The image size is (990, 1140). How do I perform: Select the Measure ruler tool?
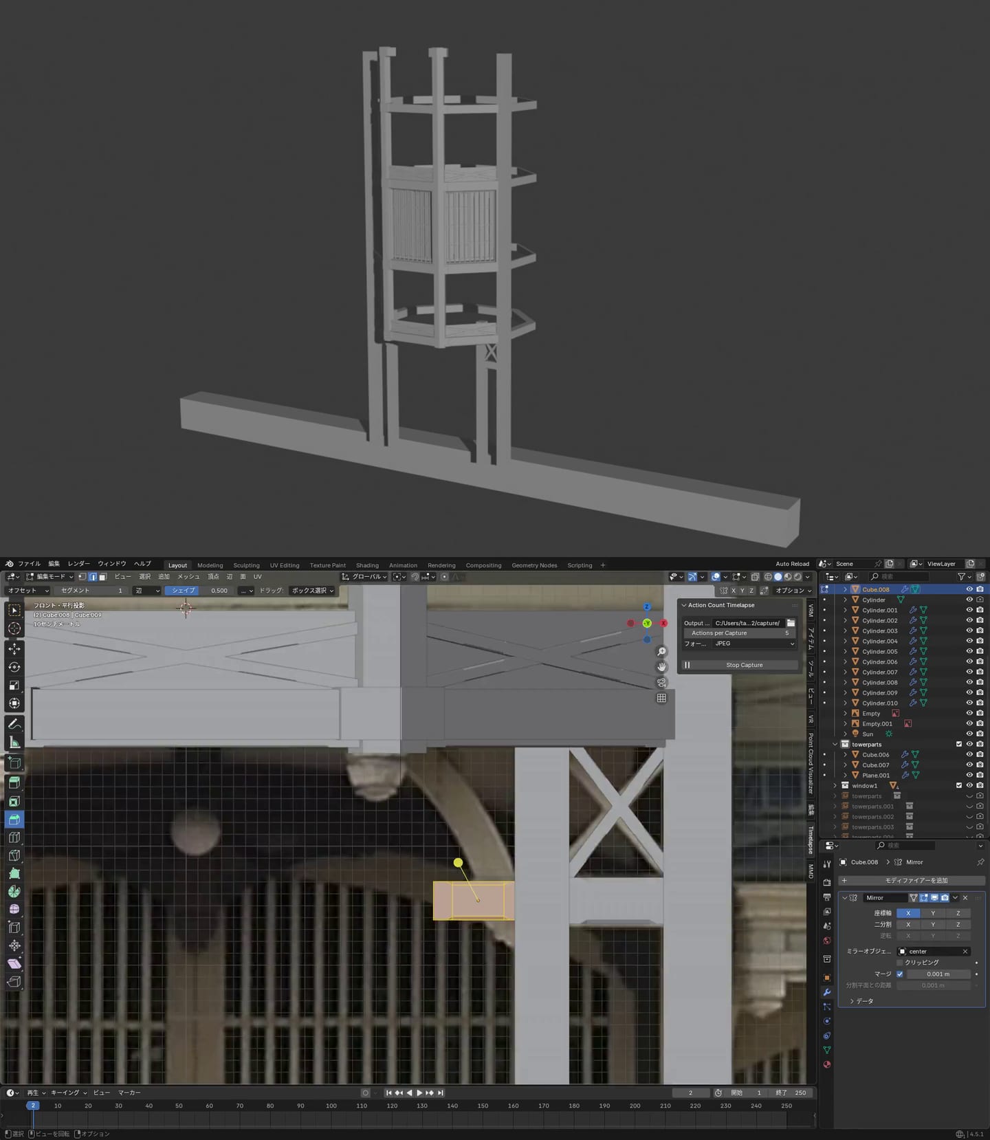(14, 743)
